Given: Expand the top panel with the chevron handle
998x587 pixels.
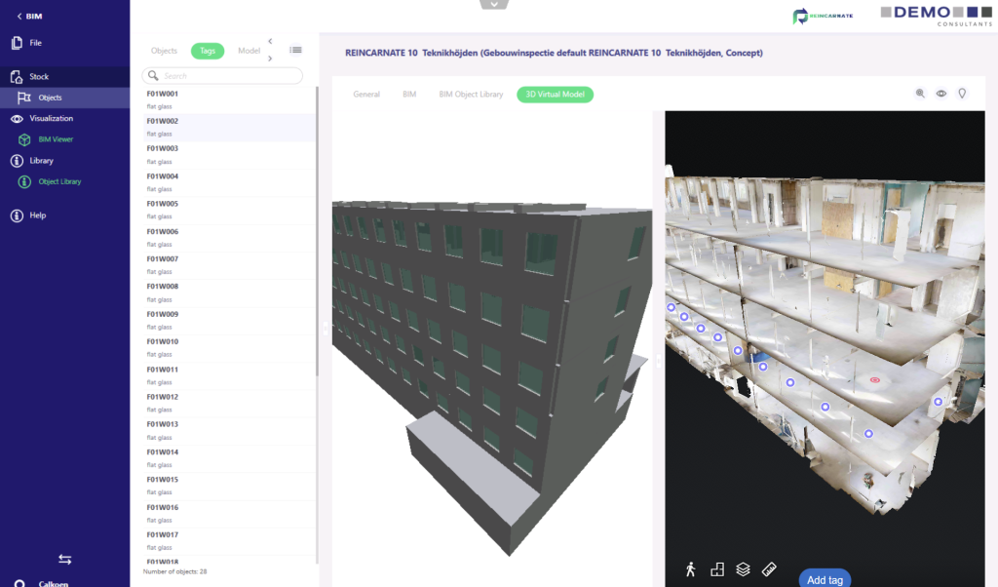Looking at the screenshot, I should [494, 5].
